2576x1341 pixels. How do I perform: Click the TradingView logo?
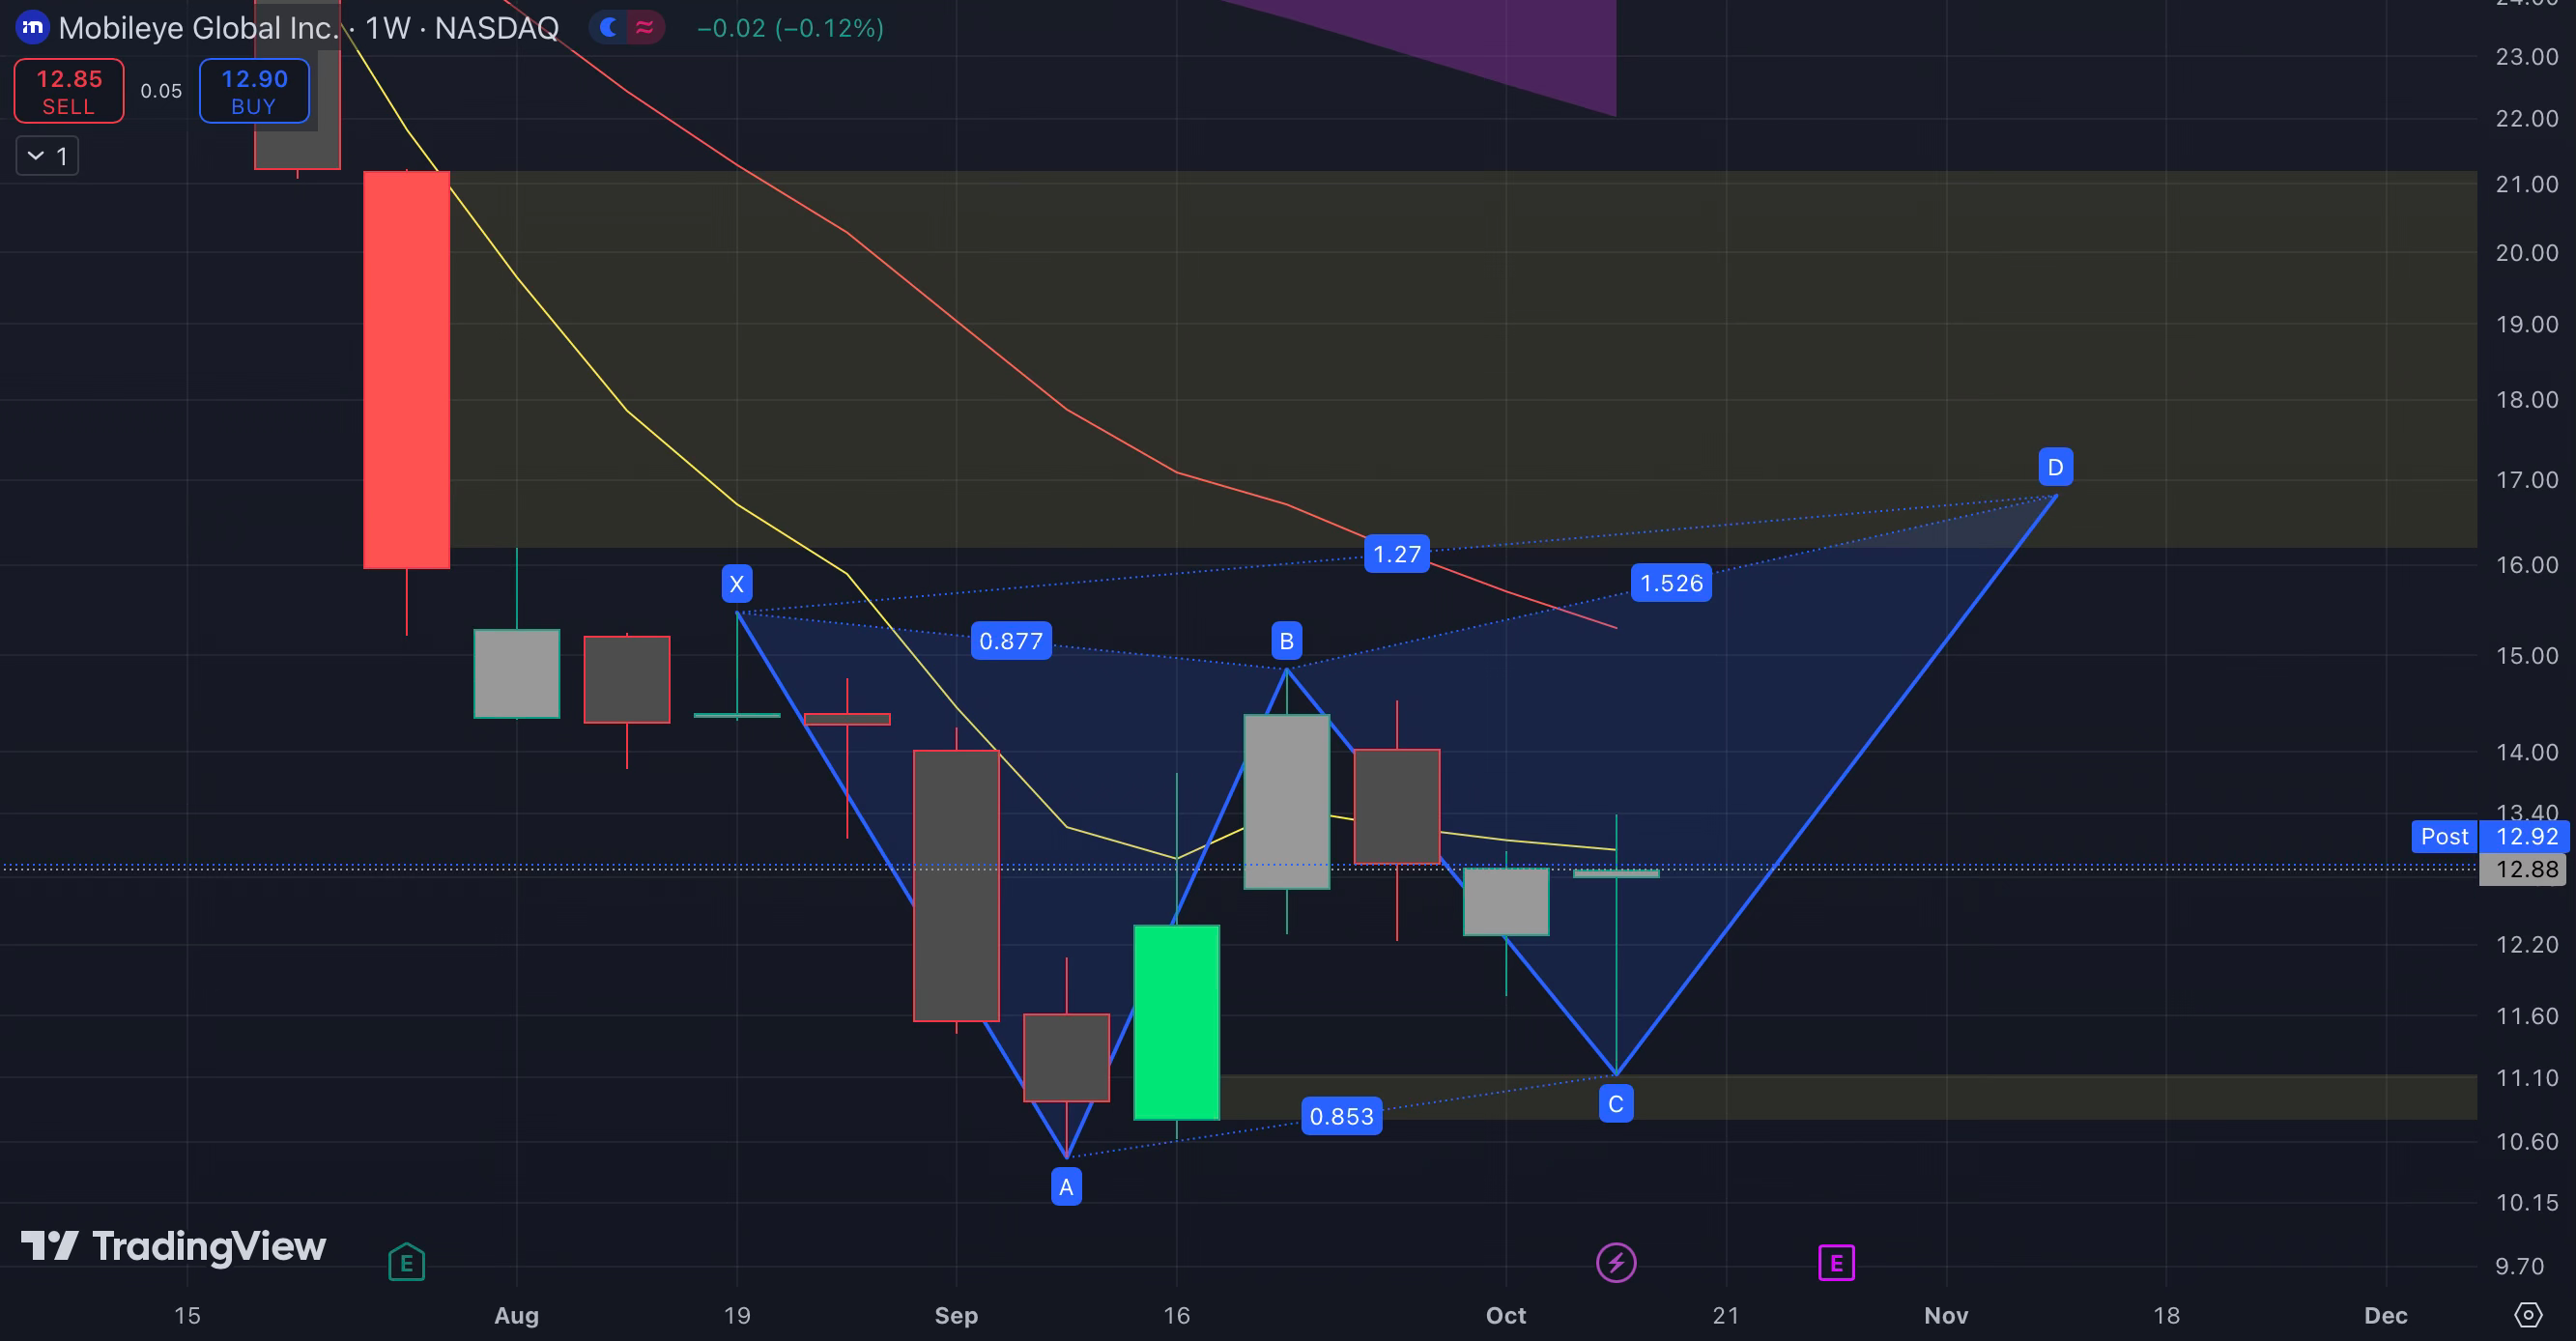click(173, 1246)
